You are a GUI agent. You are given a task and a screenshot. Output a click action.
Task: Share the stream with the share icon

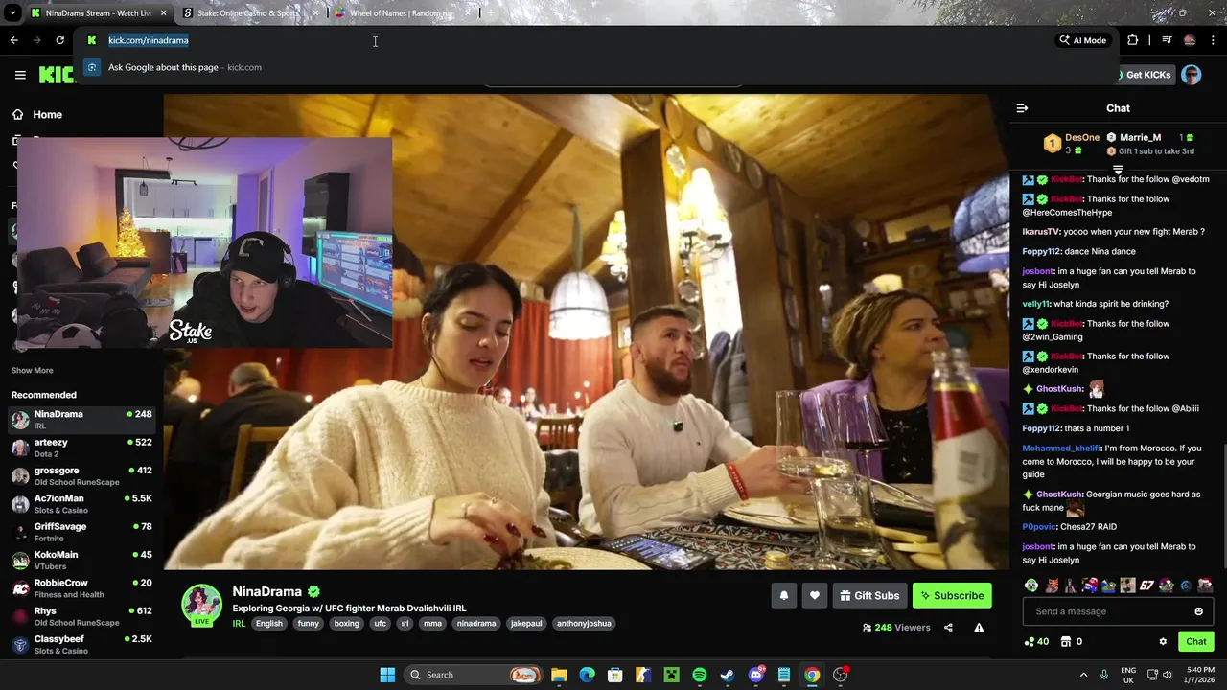pyautogui.click(x=948, y=628)
